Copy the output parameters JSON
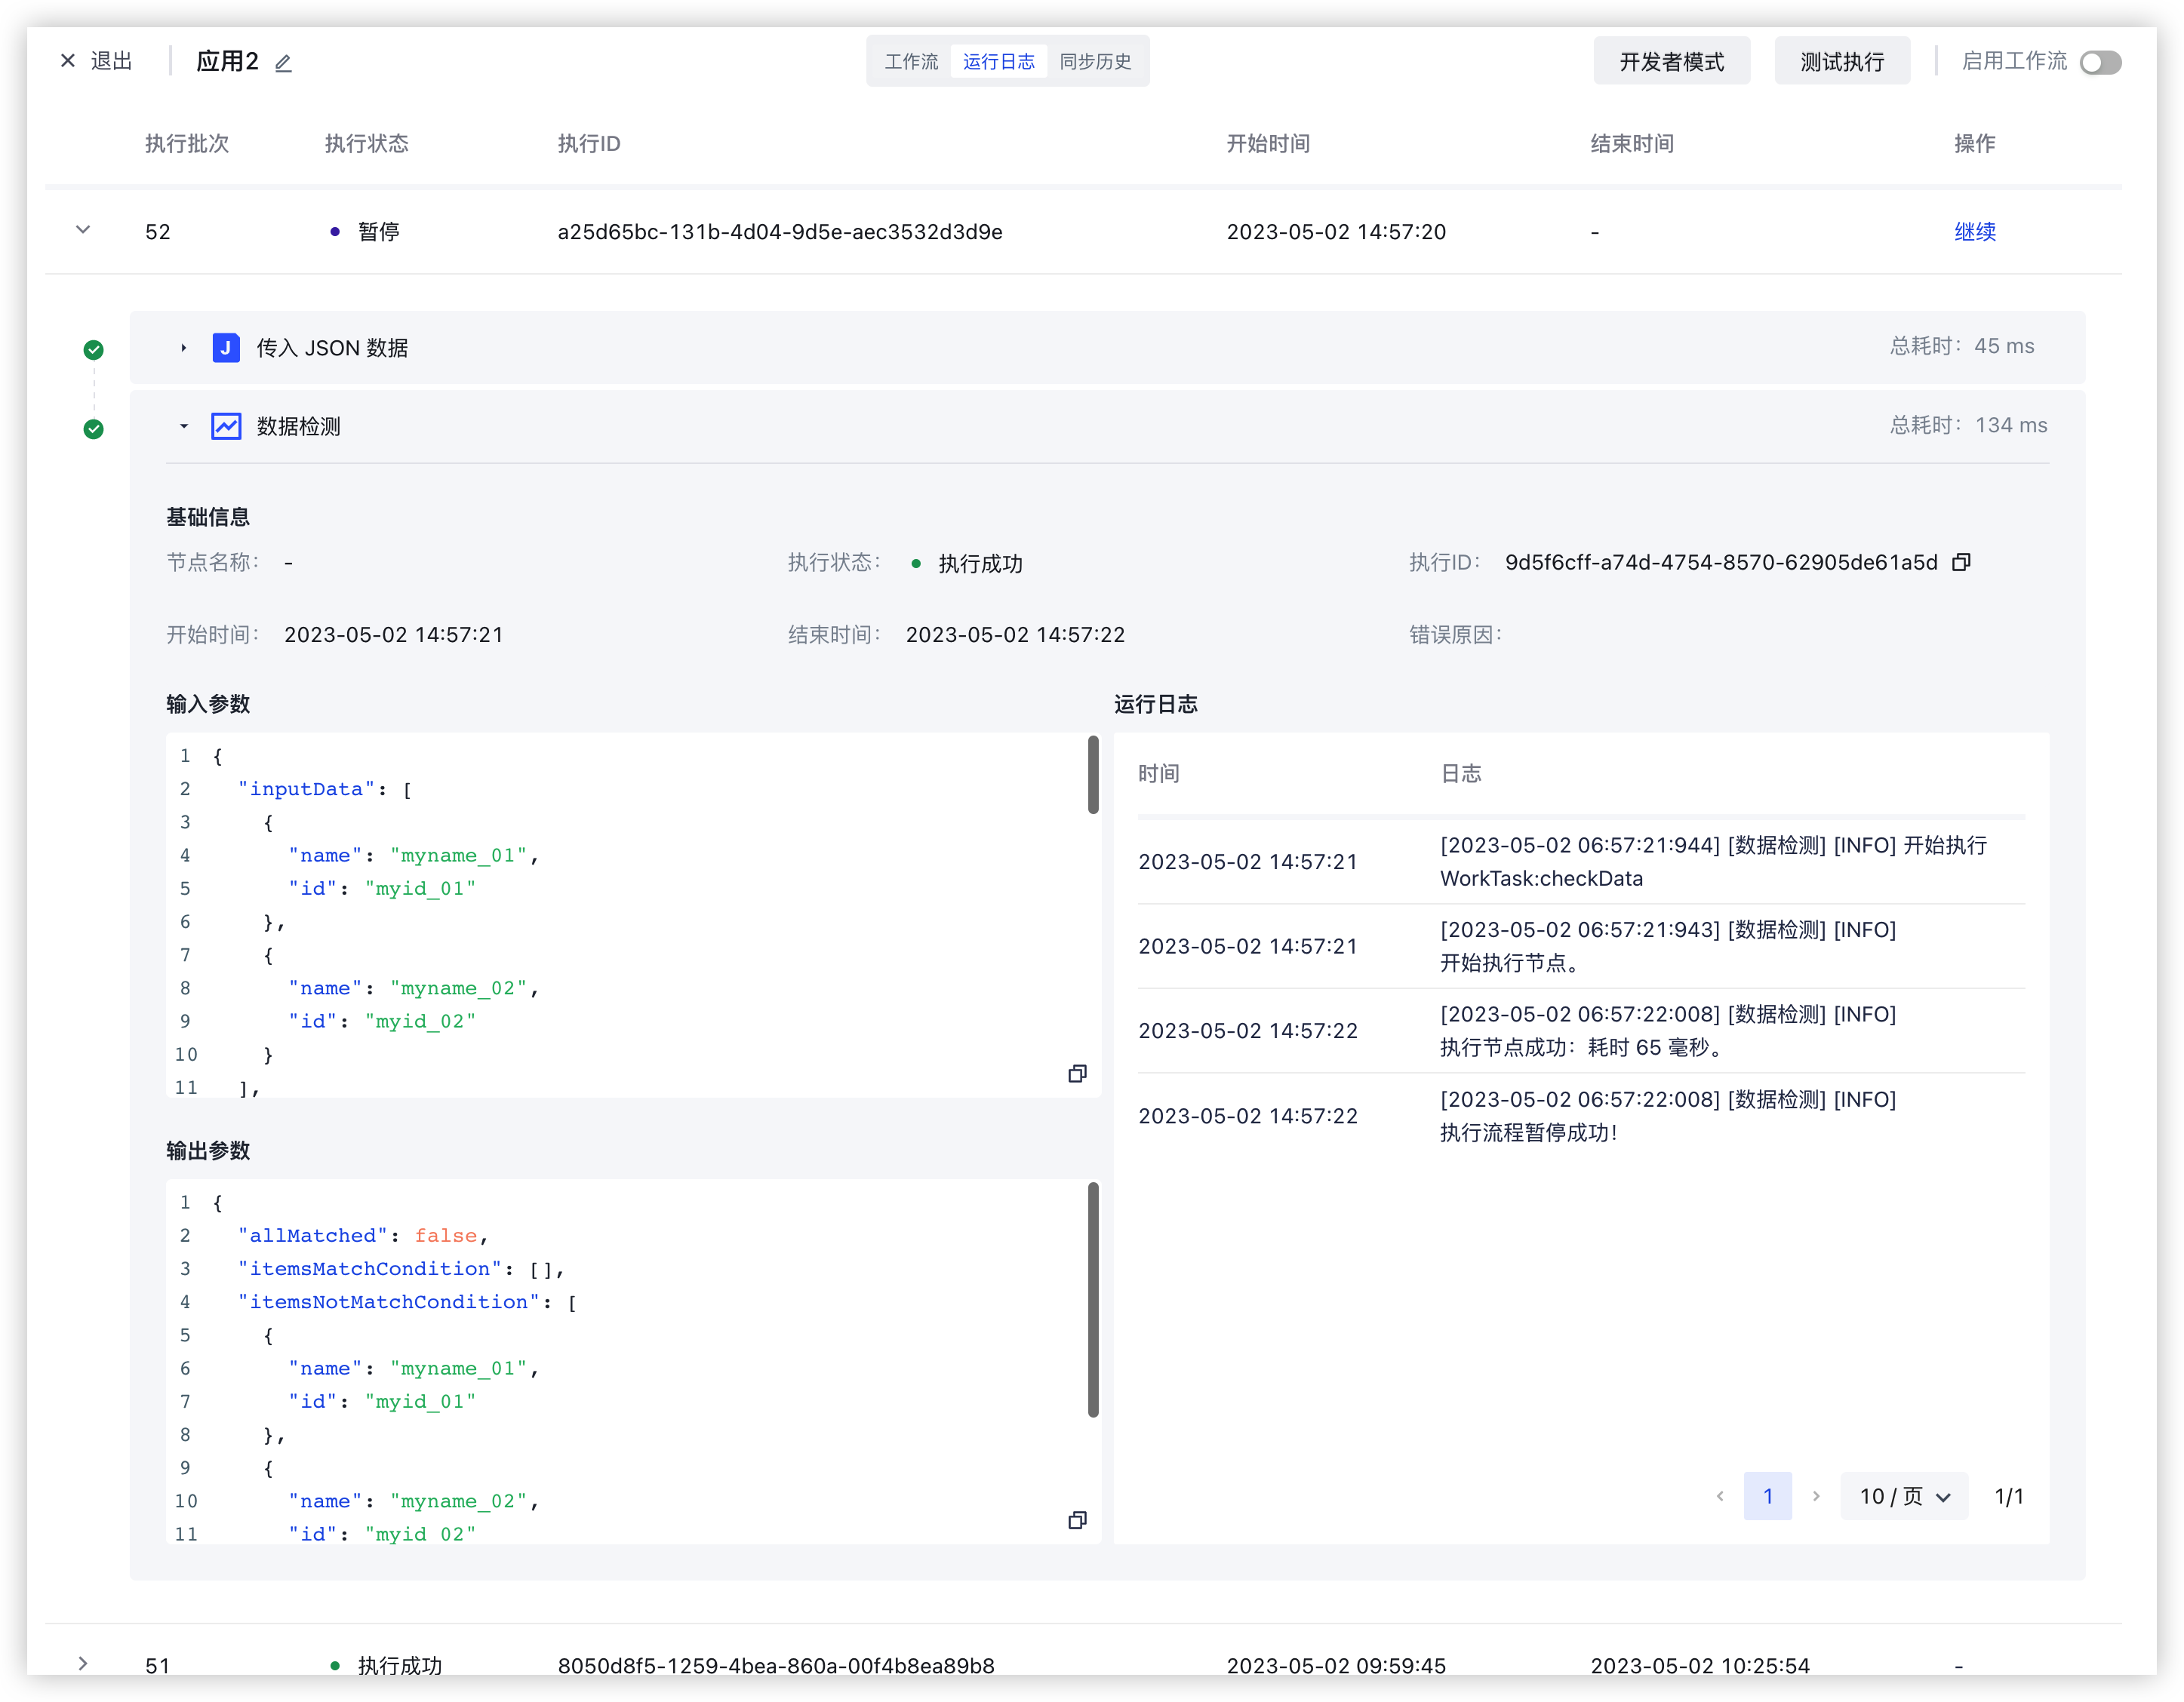The height and width of the screenshot is (1702, 2184). click(x=1077, y=1520)
